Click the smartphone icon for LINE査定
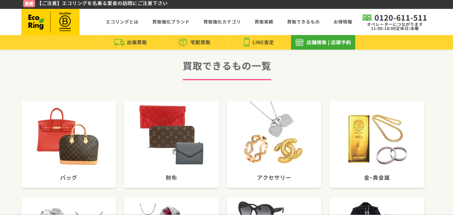Image resolution: width=453 pixels, height=215 pixels. coord(246,42)
